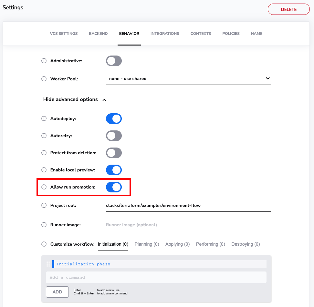The width and height of the screenshot is (314, 307).
Task: Open the Worker Pool dropdown
Action: (x=188, y=78)
